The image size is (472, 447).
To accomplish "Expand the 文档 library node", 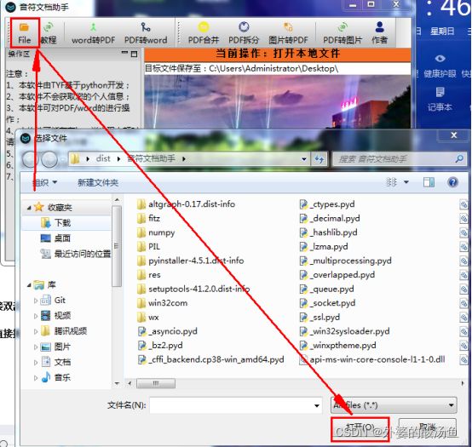I will tap(36, 362).
